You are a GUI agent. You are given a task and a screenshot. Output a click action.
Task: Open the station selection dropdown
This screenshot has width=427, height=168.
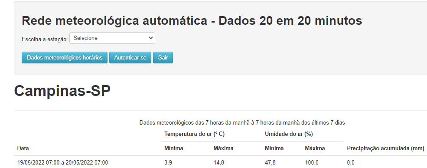pyautogui.click(x=112, y=38)
